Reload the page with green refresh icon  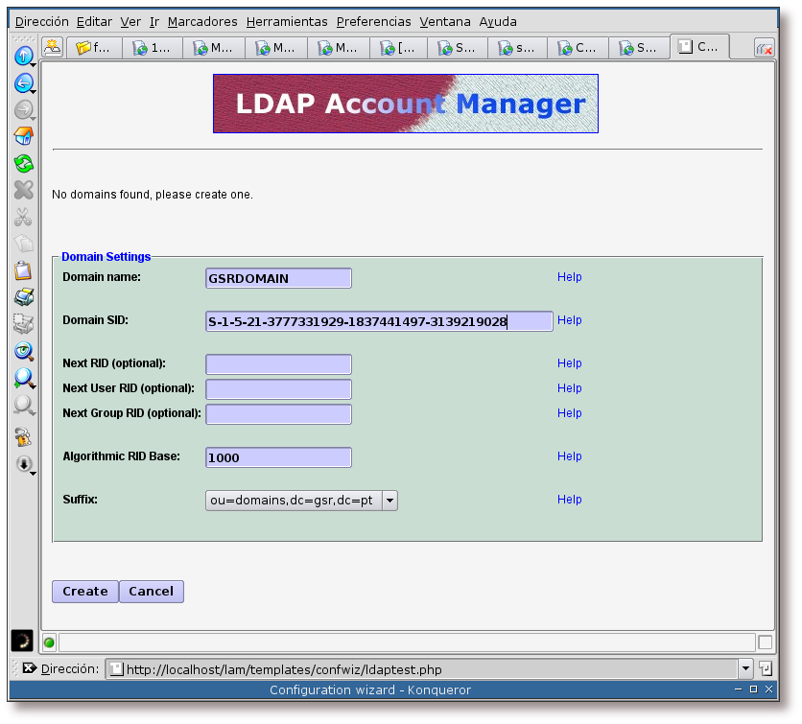[x=23, y=163]
